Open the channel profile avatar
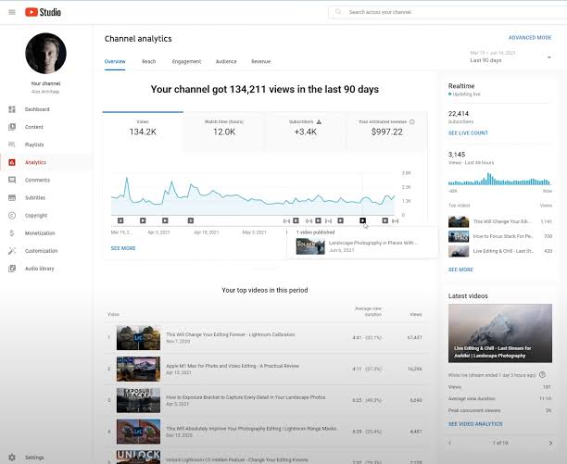Image resolution: width=567 pixels, height=464 pixels. coord(46,53)
